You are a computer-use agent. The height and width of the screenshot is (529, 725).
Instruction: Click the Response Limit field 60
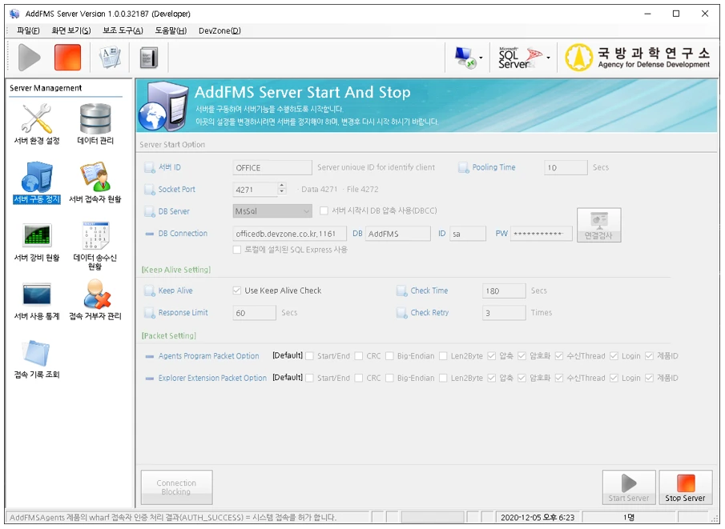(254, 313)
